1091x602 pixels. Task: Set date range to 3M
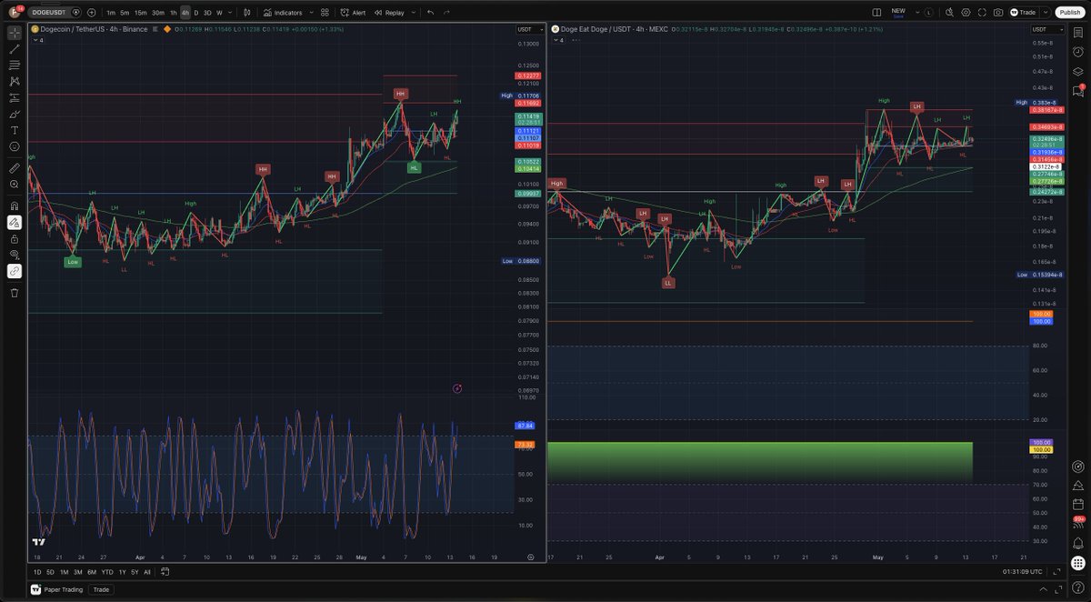78,572
